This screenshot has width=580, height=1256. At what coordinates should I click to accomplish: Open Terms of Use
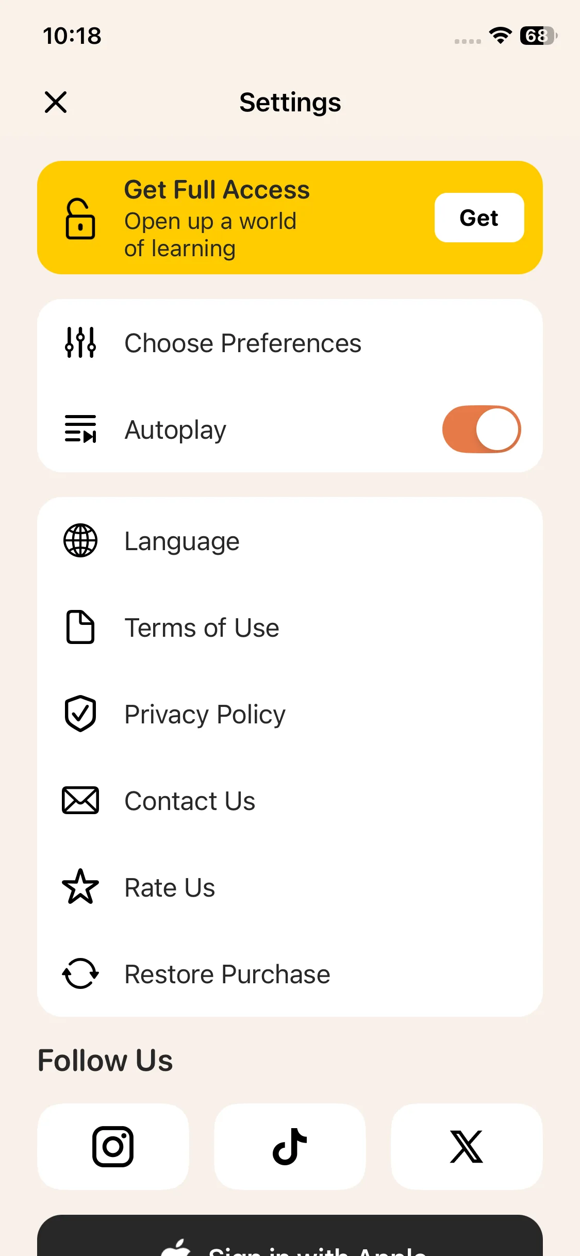click(202, 628)
